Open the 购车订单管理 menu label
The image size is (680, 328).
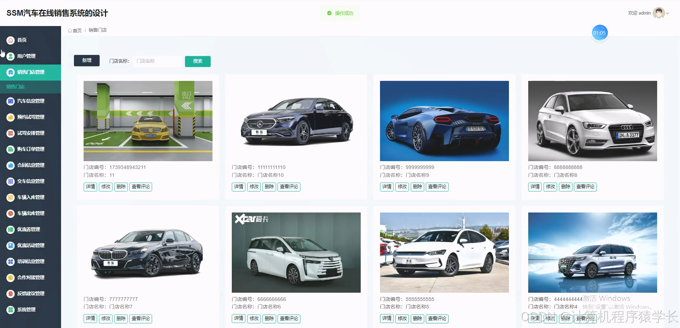31,149
